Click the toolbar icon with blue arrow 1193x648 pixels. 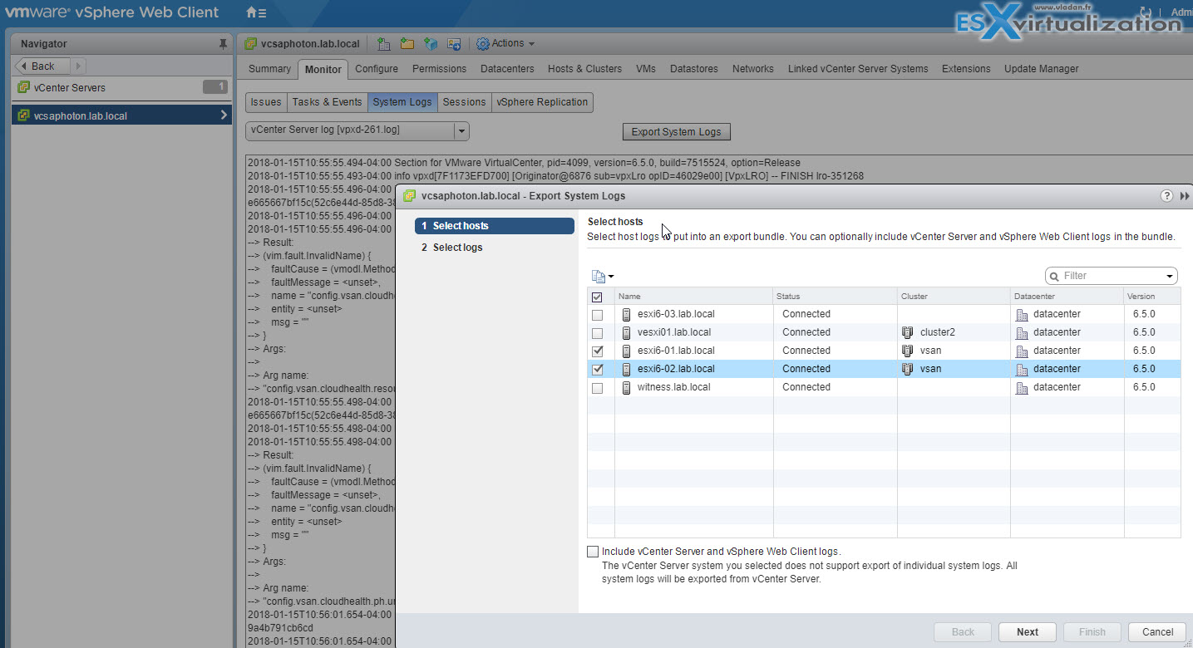tap(453, 43)
